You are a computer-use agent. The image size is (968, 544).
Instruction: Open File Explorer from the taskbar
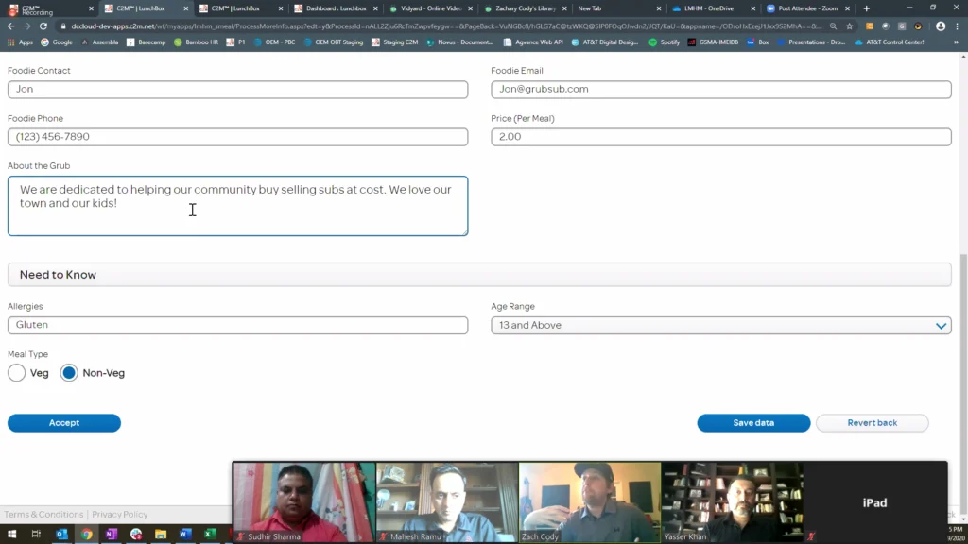coord(161,535)
